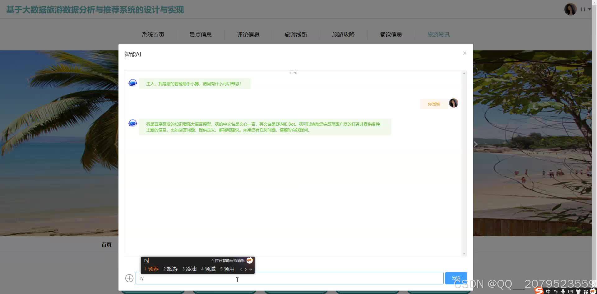Image resolution: width=597 pixels, height=294 pixels.
Task: Click the robot avatar beside greeting message
Action: click(133, 83)
